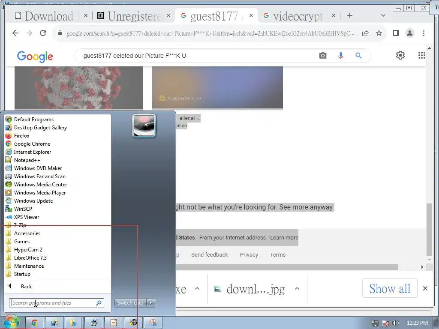The width and height of the screenshot is (439, 329).
Task: Open Google quick settings gear
Action: click(x=400, y=55)
